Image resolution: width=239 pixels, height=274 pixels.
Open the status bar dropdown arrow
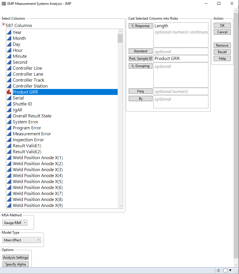point(230,271)
